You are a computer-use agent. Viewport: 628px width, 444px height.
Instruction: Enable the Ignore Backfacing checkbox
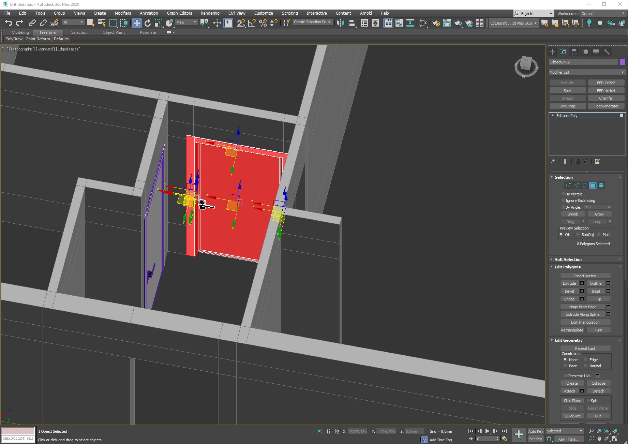pyautogui.click(x=563, y=201)
